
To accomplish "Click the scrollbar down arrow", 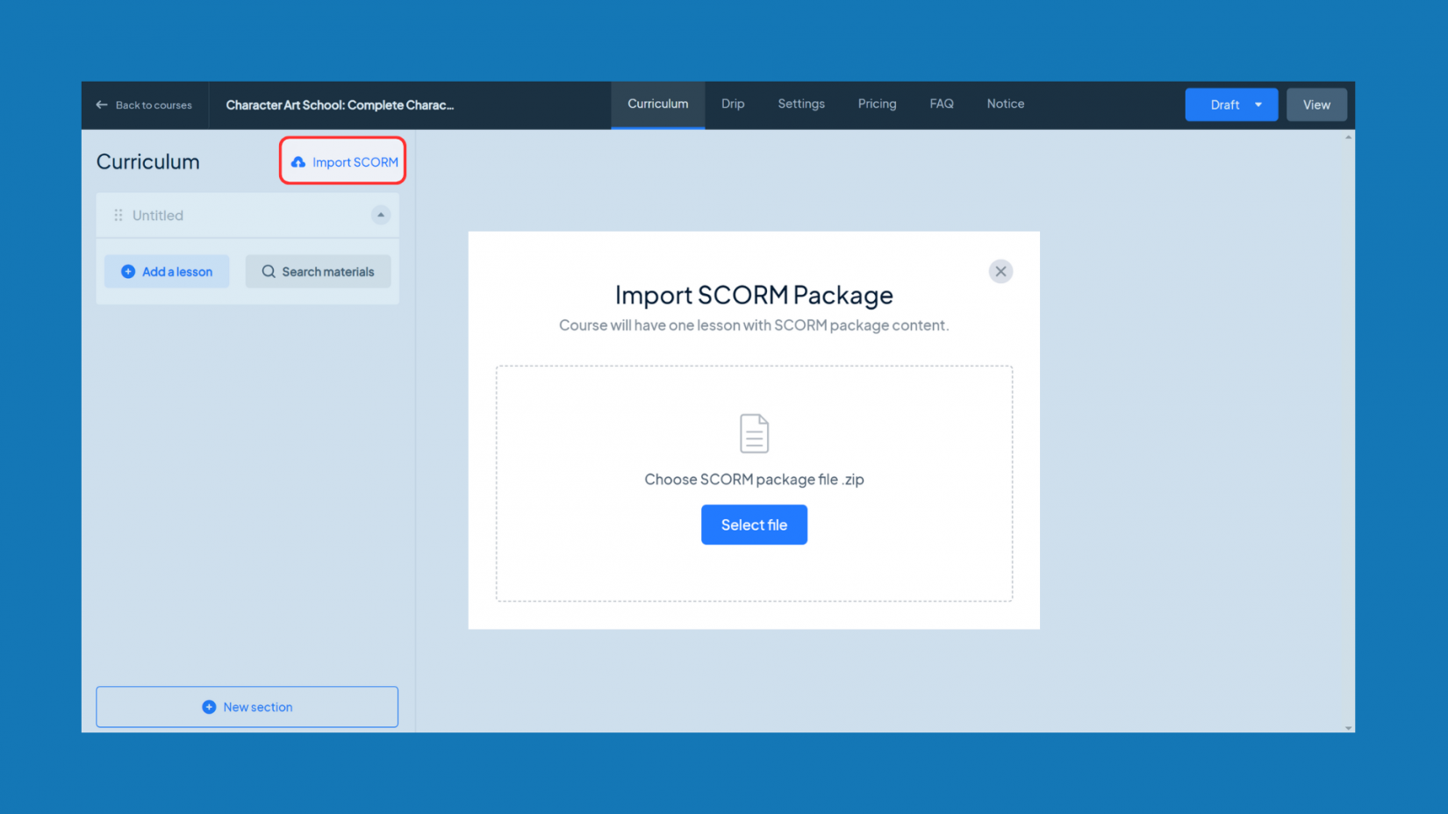I will pos(1348,727).
